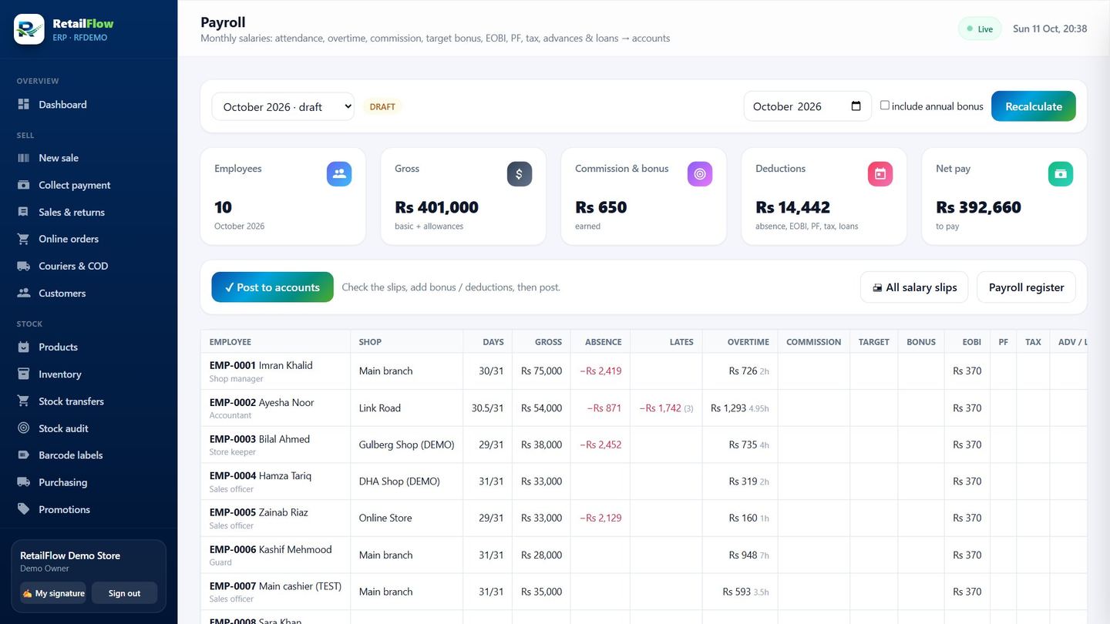
Task: Open the October 2026 draft payroll dropdown
Action: tap(283, 106)
